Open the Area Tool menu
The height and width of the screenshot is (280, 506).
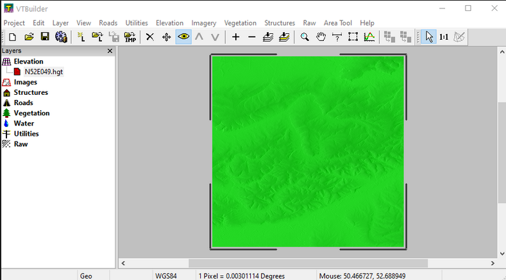coord(337,23)
